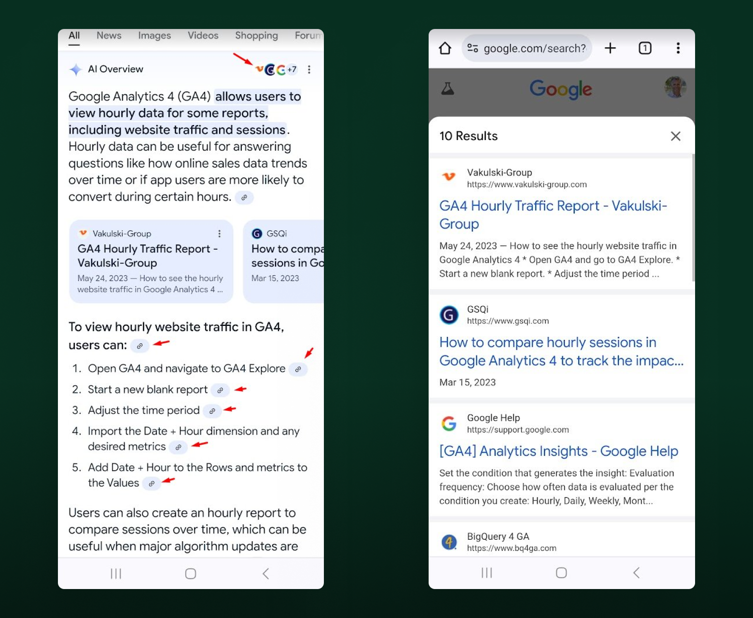The height and width of the screenshot is (618, 753).
Task: Open 'How to compare hourly sessions' GSQi result
Action: tap(561, 351)
